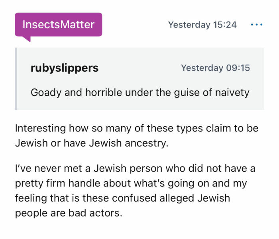Click the grey left border of the quote
The height and width of the screenshot is (239, 279).
(16, 79)
